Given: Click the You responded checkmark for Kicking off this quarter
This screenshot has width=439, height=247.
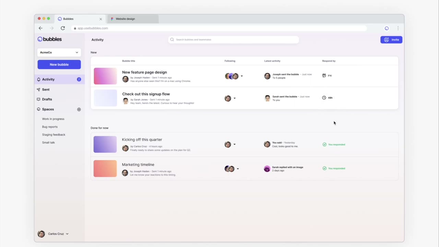Looking at the screenshot, I should [324, 144].
